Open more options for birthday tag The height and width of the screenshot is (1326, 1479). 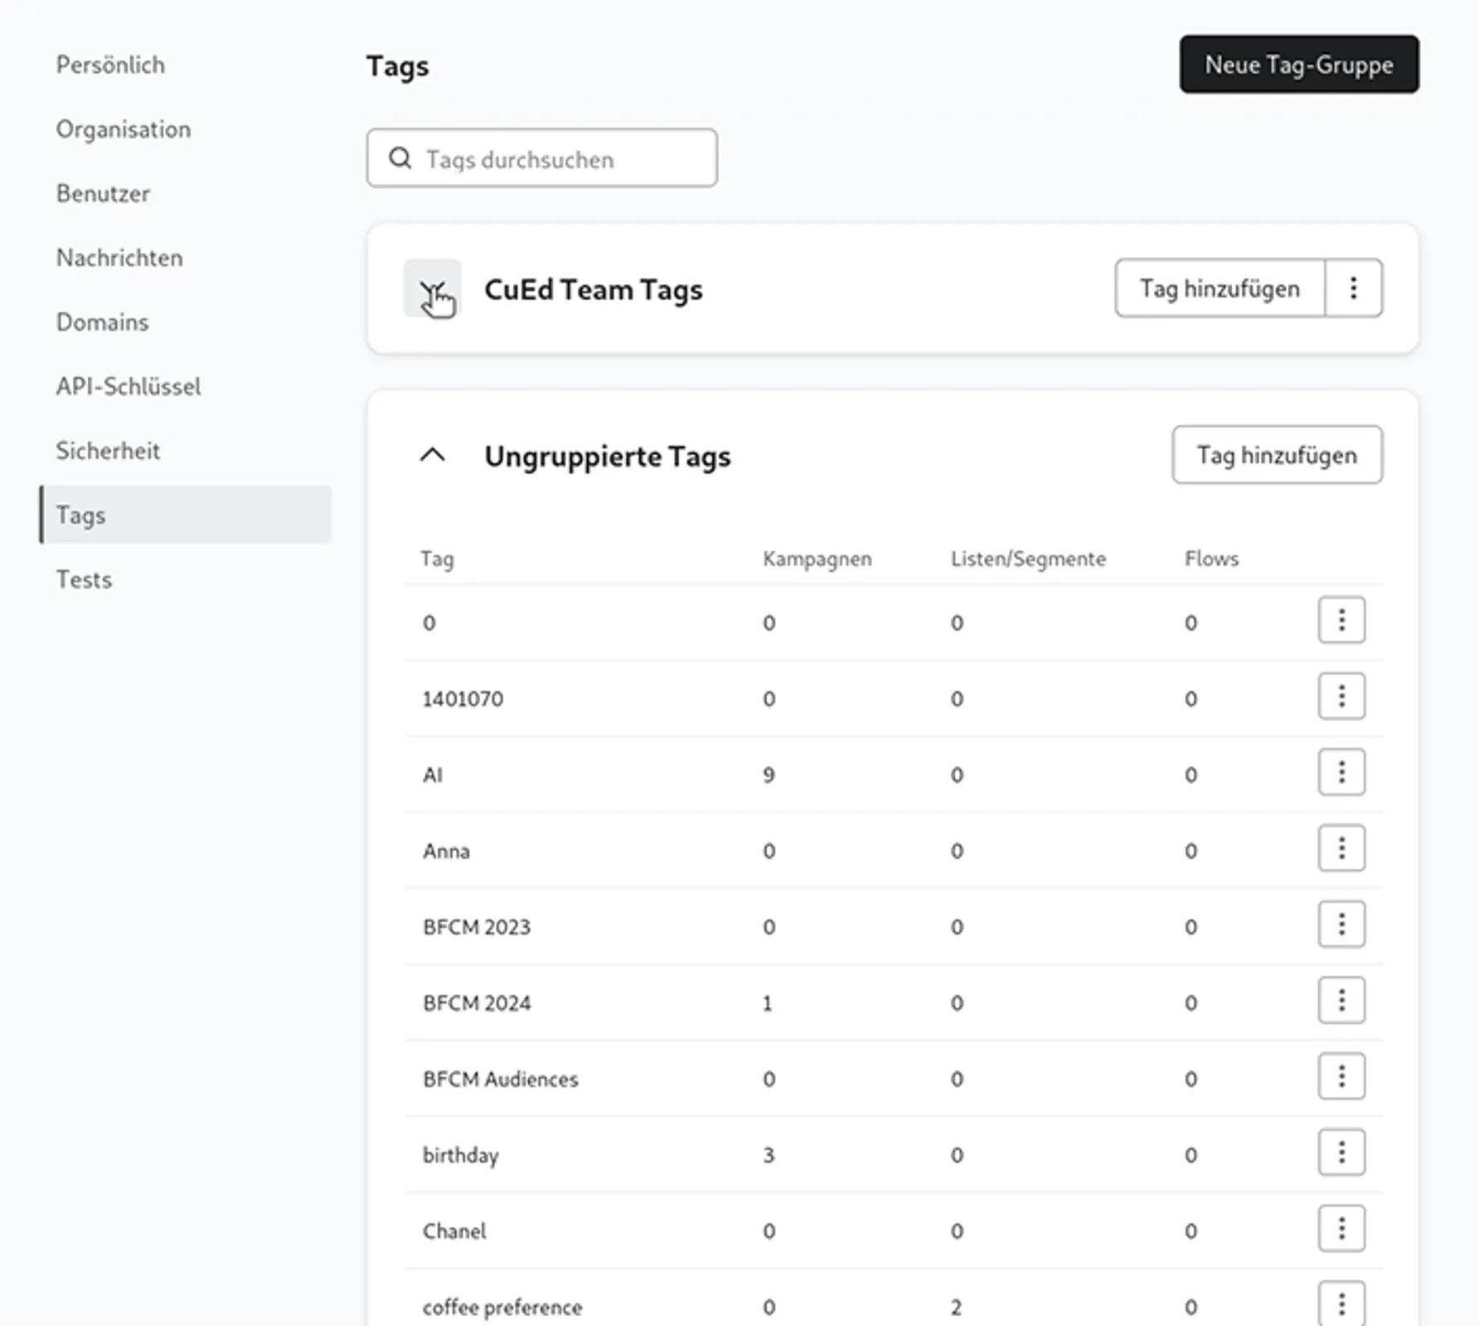click(x=1341, y=1153)
